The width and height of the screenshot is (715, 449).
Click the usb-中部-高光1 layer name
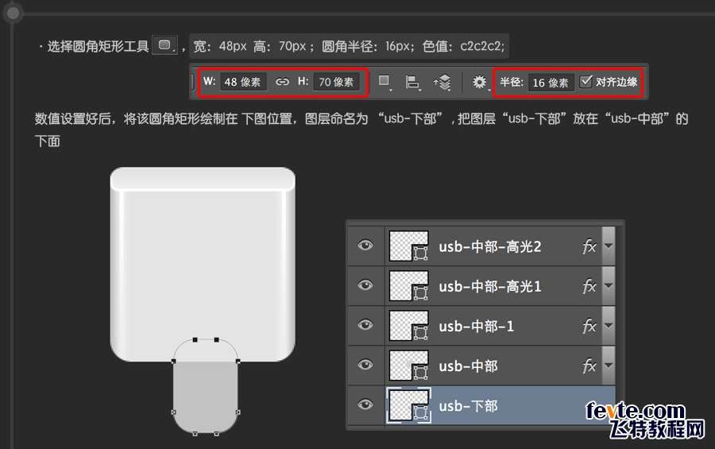pyautogui.click(x=490, y=287)
